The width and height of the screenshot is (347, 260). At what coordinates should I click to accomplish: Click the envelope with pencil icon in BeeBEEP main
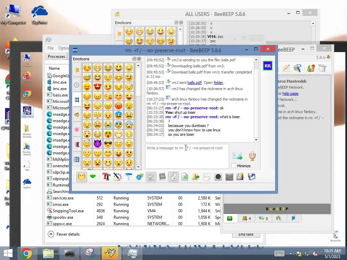tap(286, 68)
